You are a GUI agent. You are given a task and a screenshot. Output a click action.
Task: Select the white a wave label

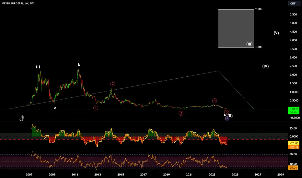tap(55, 108)
